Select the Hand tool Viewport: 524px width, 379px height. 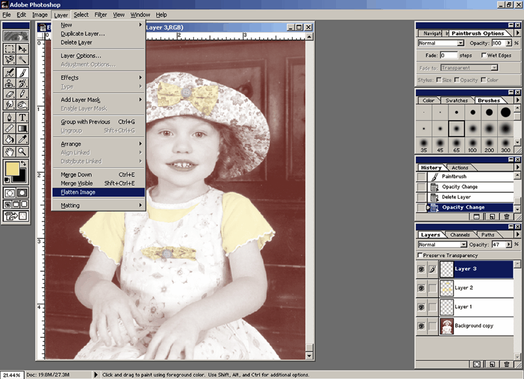(10, 151)
